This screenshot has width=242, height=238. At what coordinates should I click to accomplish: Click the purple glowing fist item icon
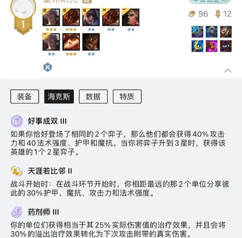coord(212,46)
